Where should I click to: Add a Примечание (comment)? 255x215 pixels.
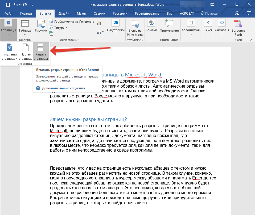coord(169,27)
